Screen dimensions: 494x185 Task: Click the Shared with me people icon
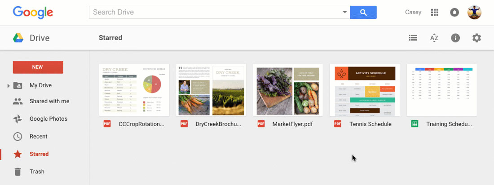[18, 101]
